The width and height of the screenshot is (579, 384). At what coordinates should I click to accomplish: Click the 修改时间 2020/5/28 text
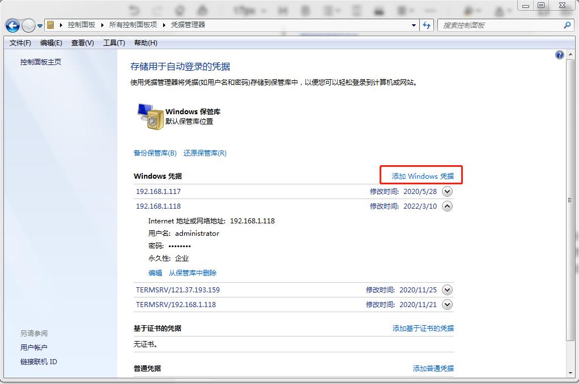[x=403, y=191]
